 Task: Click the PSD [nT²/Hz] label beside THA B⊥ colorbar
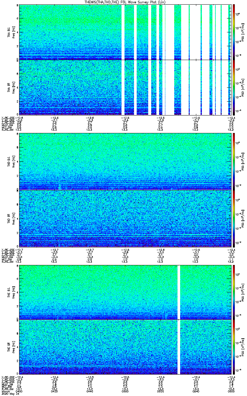(x=242, y=32)
